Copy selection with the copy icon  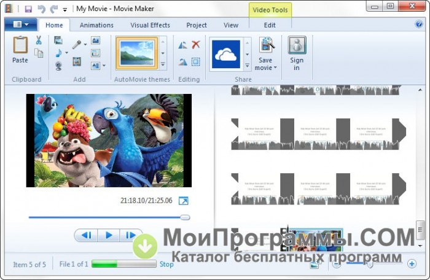point(39,53)
